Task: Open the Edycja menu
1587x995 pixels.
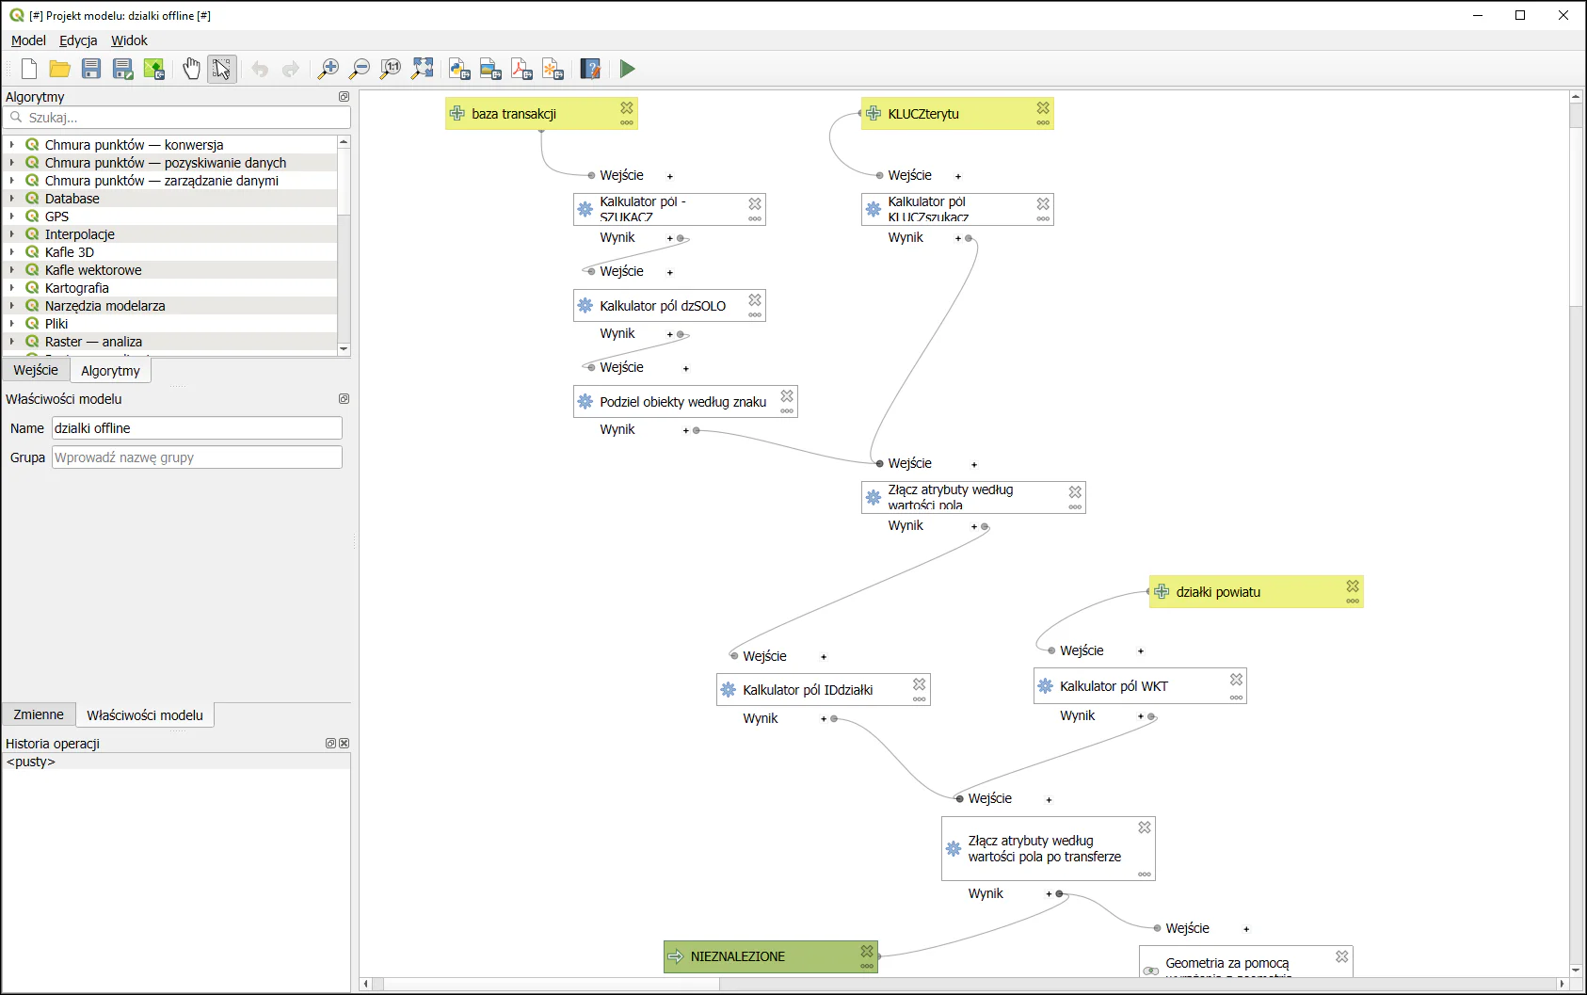Action: tap(78, 40)
